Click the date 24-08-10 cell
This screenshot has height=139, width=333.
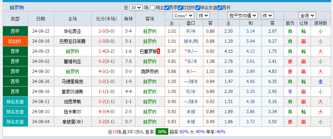(x=41, y=112)
